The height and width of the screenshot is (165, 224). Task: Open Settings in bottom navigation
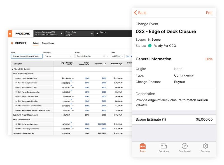point(205,148)
